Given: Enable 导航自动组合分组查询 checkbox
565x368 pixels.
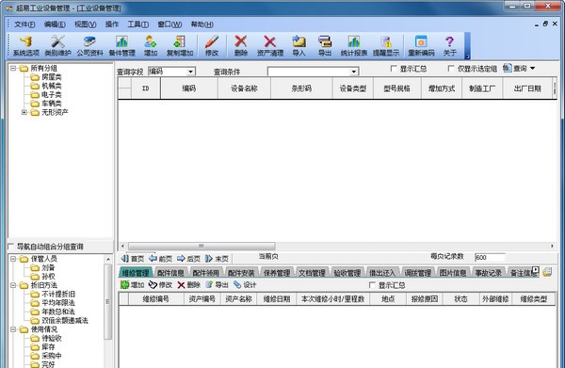Looking at the screenshot, I should pos(10,247).
